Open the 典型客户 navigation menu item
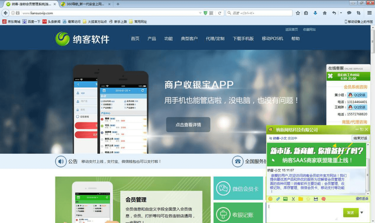This screenshot has height=223, width=375. tap(189, 39)
